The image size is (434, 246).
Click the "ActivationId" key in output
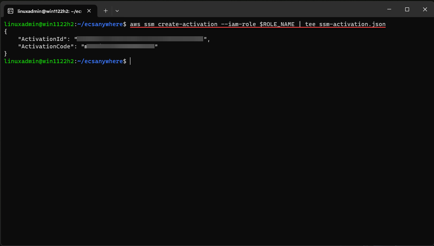coord(42,39)
